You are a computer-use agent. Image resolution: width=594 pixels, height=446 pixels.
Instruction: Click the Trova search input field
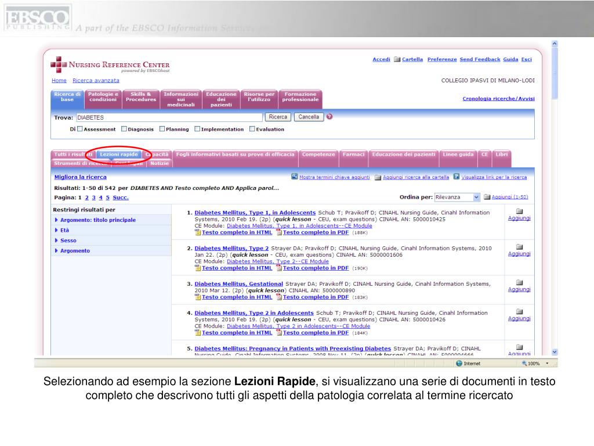pyautogui.click(x=169, y=117)
